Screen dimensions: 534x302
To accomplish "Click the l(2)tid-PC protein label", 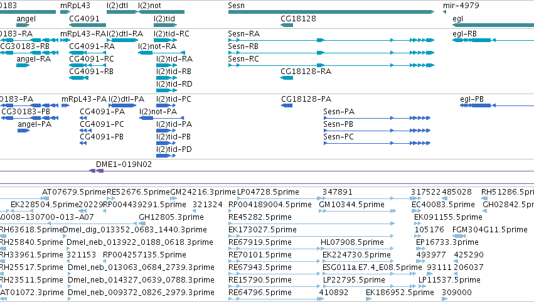I will click(x=174, y=99).
